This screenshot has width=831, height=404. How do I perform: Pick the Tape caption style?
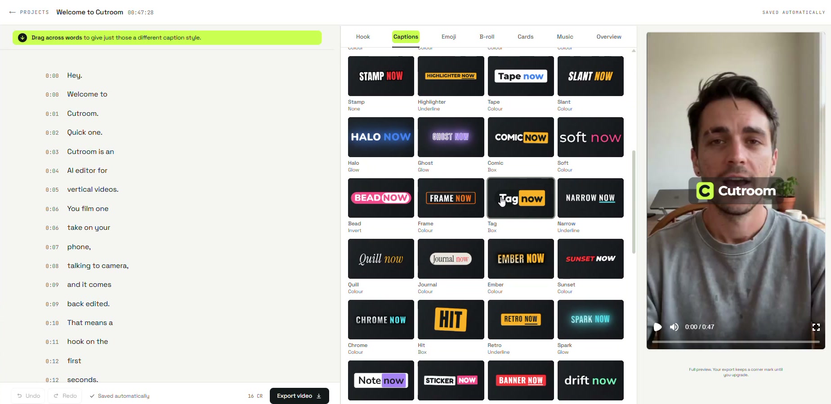[521, 76]
